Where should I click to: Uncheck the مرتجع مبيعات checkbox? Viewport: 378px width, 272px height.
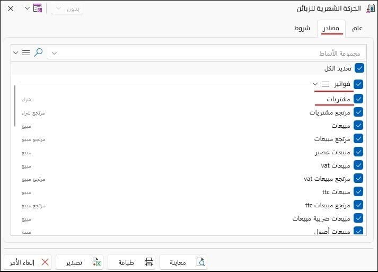(x=358, y=139)
